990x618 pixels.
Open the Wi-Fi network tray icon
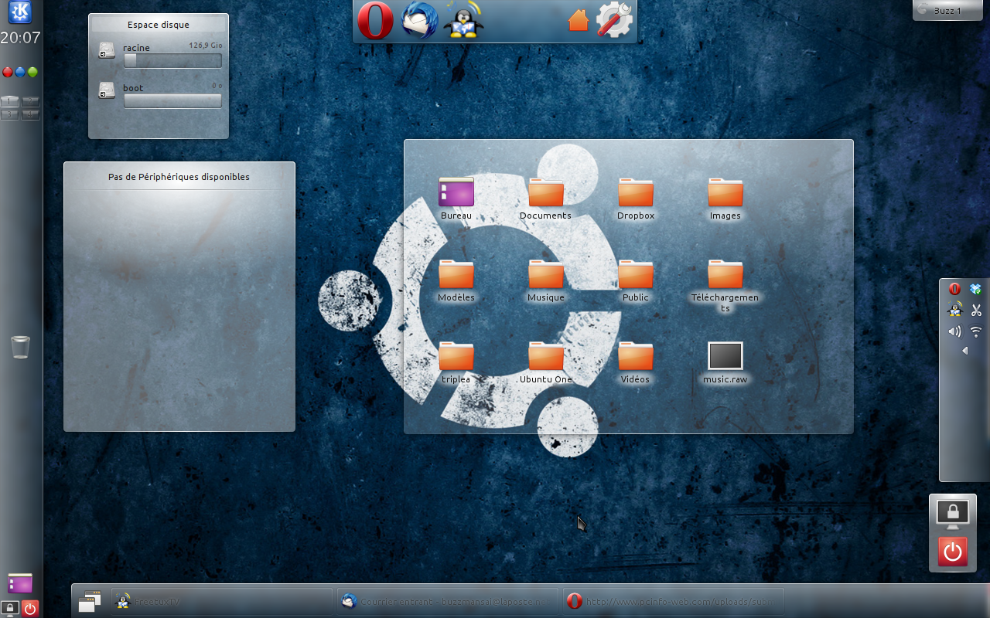976,331
